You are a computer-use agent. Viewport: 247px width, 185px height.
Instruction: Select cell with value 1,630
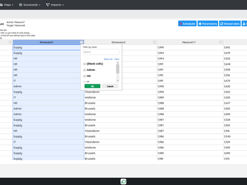click(235, 98)
